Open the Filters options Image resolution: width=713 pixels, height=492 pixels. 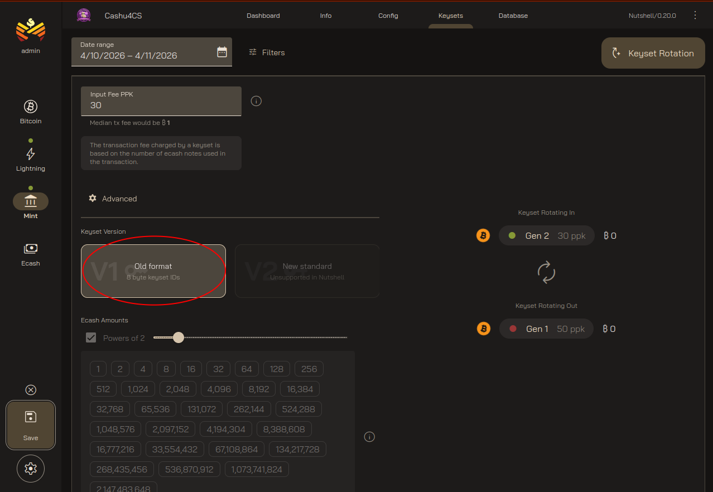click(x=267, y=52)
